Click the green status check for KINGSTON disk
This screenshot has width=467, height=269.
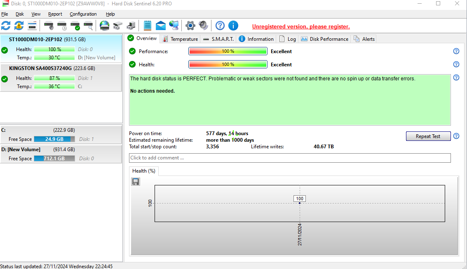[5, 79]
